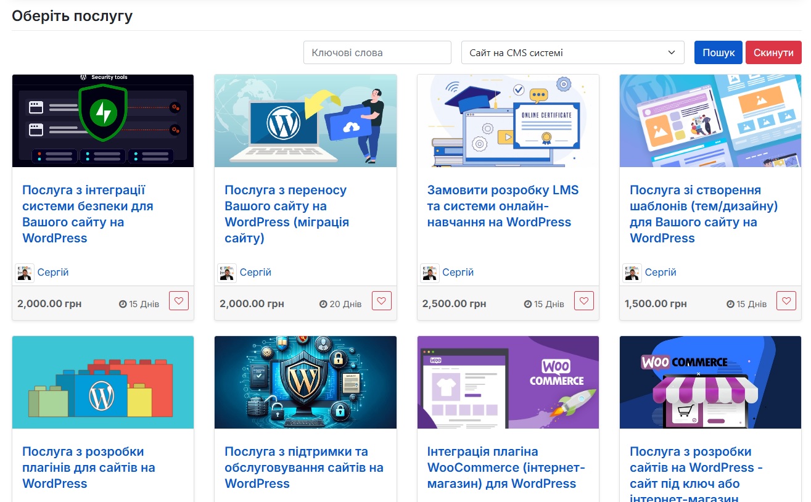This screenshot has width=811, height=502.
Task: Expand the category selector next to search
Action: point(572,52)
